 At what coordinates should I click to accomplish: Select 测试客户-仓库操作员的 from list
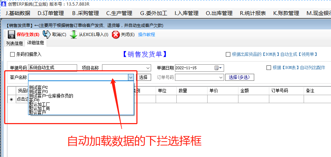[x=81, y=96]
